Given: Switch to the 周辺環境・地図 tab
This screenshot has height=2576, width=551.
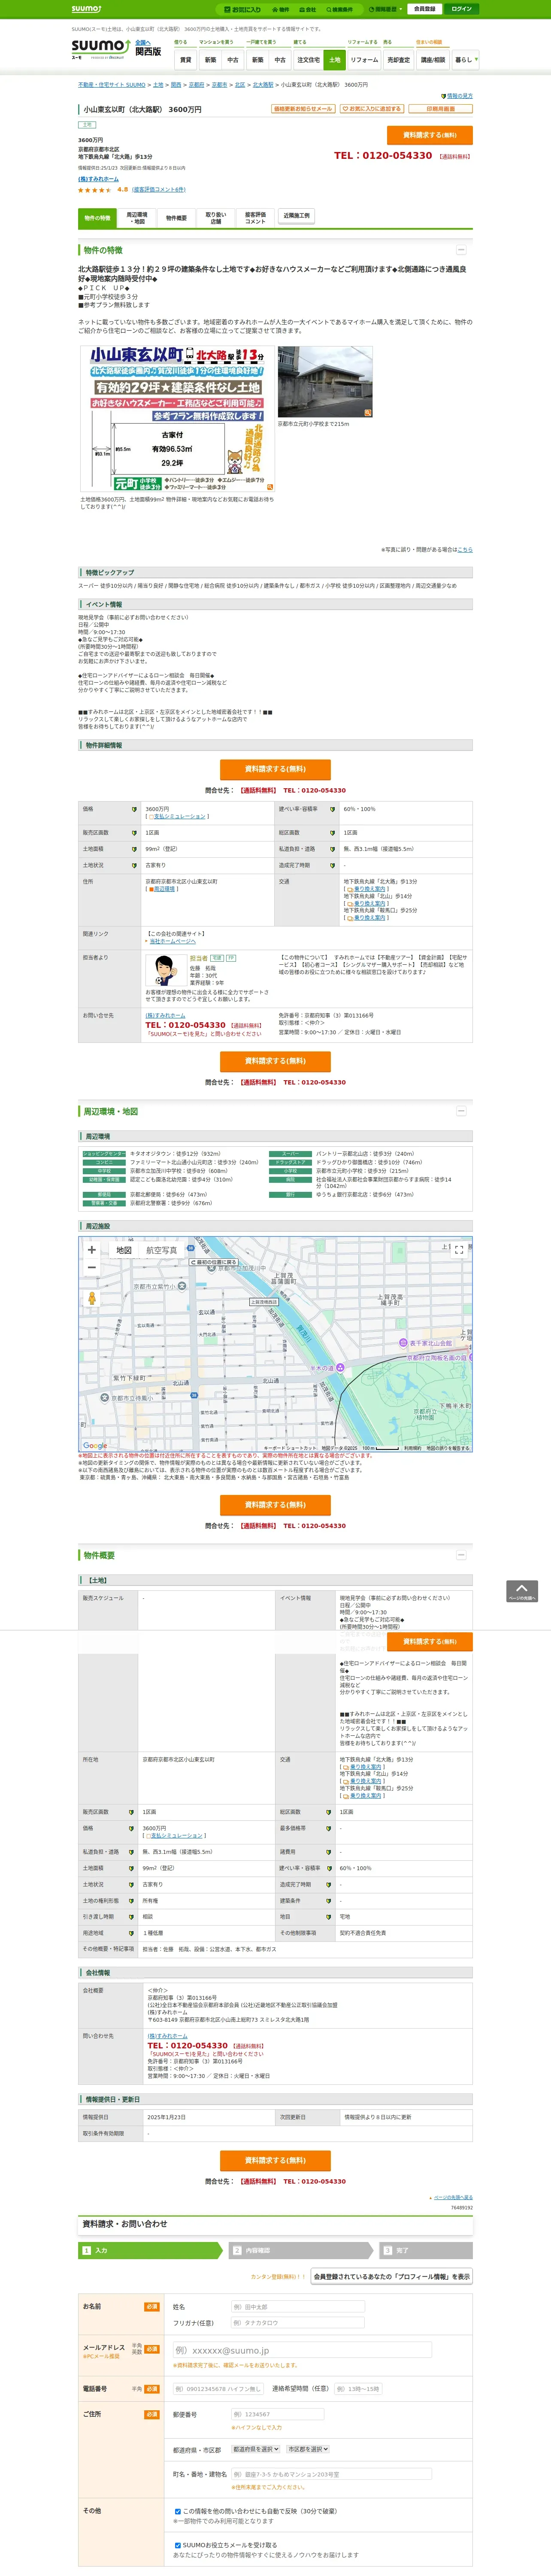Looking at the screenshot, I should 136,218.
